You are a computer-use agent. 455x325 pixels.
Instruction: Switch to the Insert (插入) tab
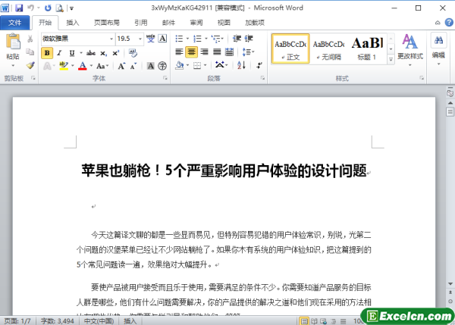coord(73,23)
